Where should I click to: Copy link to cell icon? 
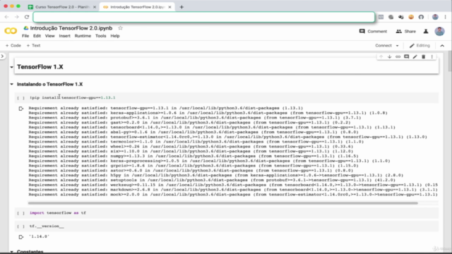pyautogui.click(x=398, y=56)
